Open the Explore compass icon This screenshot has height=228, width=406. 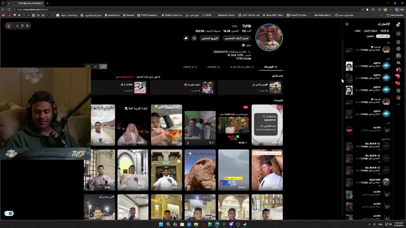click(398, 49)
